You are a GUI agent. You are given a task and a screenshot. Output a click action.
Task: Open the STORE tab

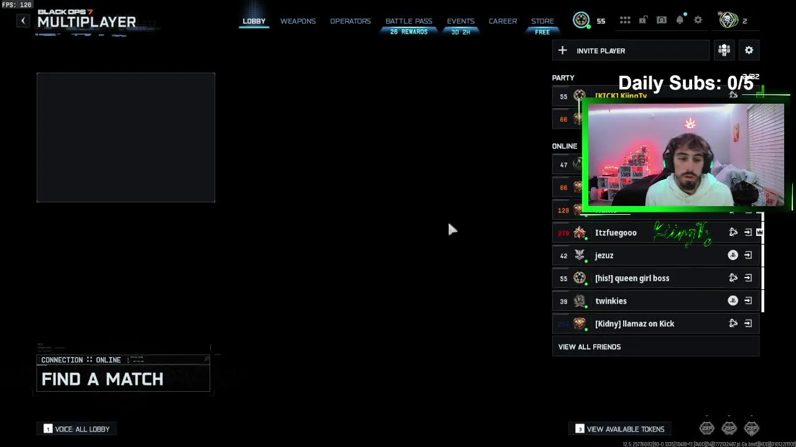[x=542, y=21]
